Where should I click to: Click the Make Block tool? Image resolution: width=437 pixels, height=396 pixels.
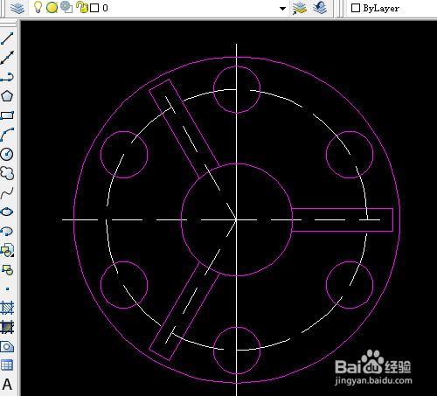tap(7, 270)
